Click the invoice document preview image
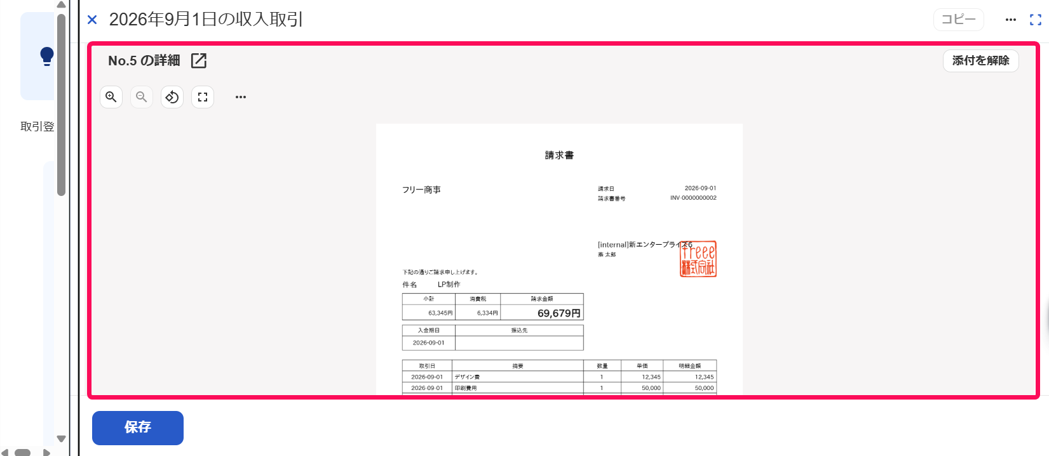The image size is (1049, 456). tap(559, 259)
